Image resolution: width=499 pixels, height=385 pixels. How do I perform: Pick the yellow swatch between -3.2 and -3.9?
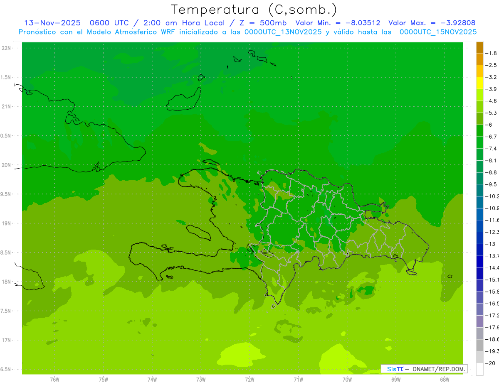point(480,83)
